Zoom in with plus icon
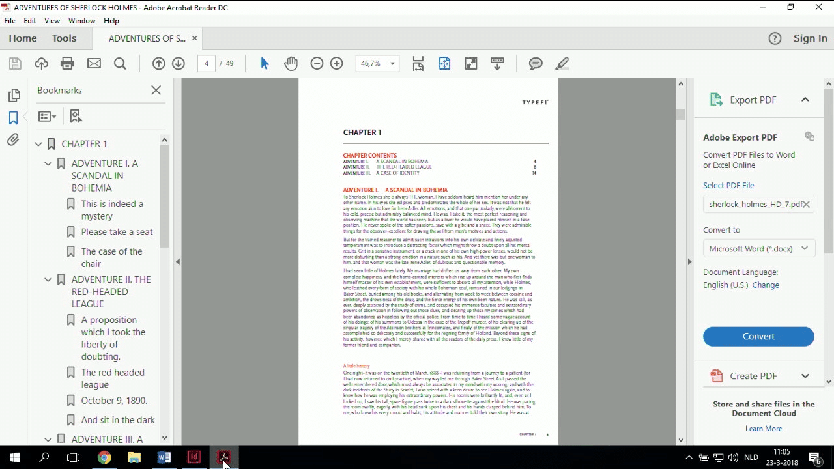Viewport: 834px width, 469px height. (x=336, y=63)
